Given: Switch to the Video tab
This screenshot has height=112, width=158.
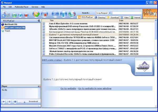Looking at the screenshot, I should 125,18.
